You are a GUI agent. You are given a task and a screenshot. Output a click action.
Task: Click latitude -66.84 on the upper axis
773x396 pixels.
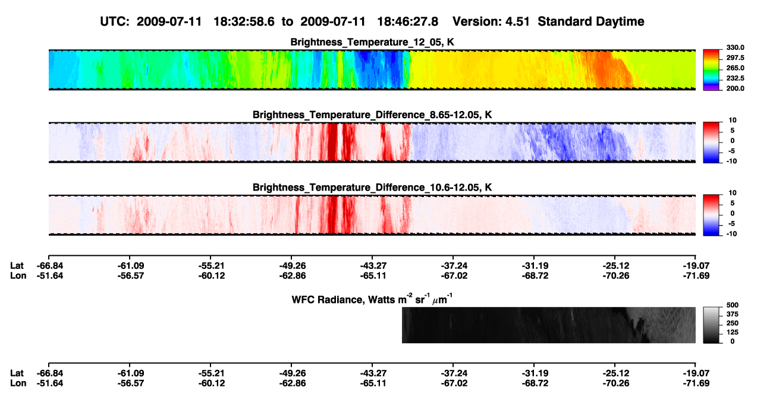tap(49, 266)
